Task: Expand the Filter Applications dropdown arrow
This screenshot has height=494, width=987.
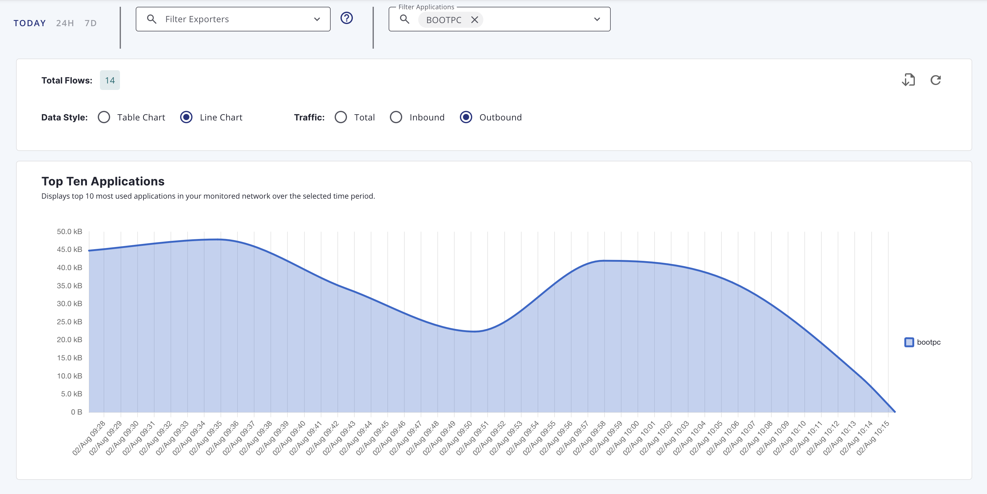Action: pyautogui.click(x=597, y=19)
